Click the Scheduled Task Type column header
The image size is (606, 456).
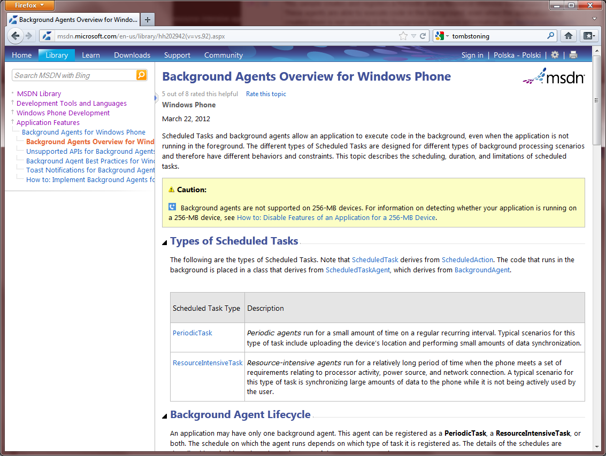tap(206, 308)
